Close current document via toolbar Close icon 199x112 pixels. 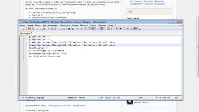pyautogui.click(x=37, y=29)
